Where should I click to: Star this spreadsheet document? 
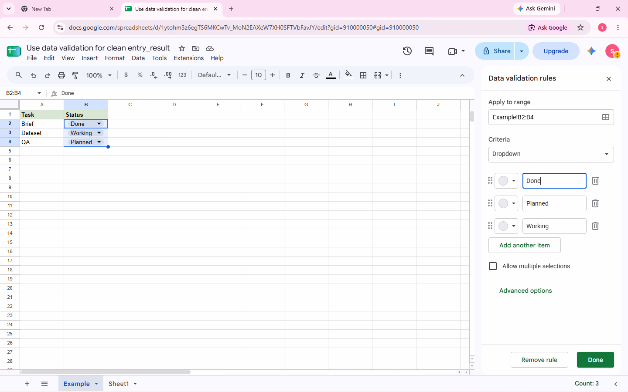click(x=182, y=48)
